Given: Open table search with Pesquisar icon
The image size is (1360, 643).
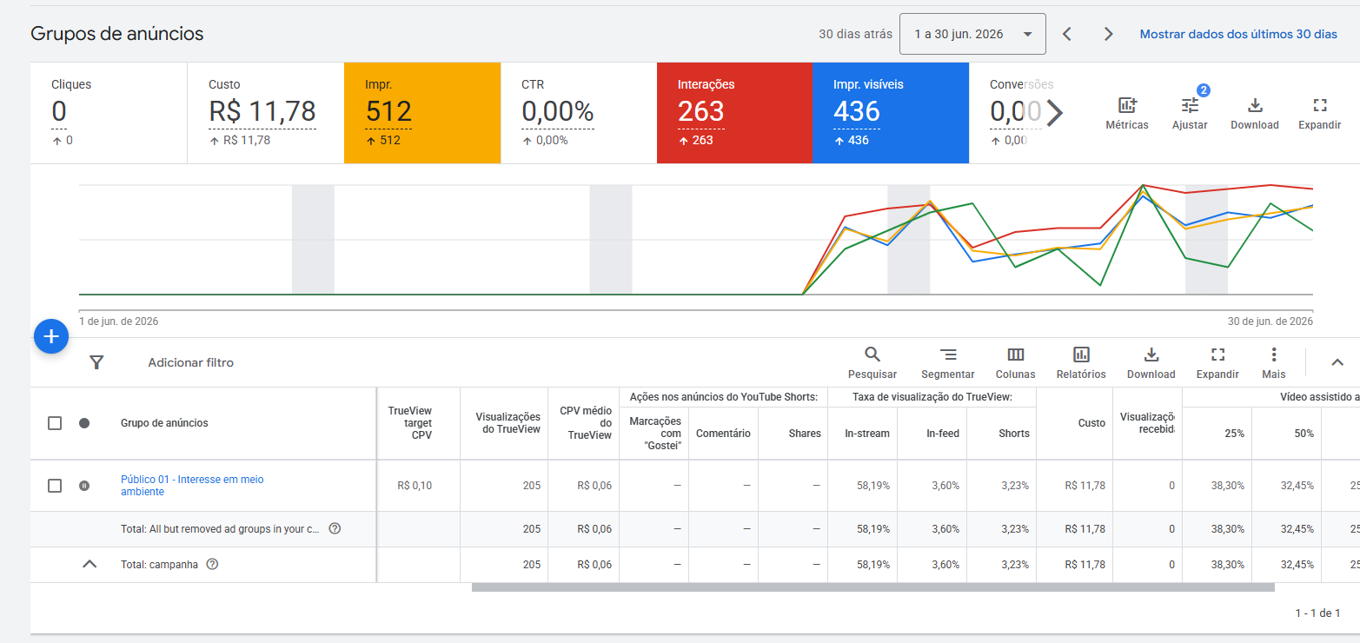Looking at the screenshot, I should [x=872, y=354].
